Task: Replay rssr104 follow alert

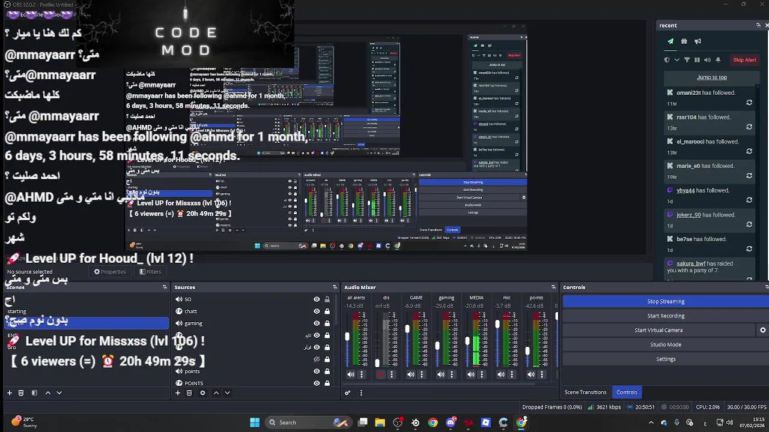Action: [x=749, y=127]
